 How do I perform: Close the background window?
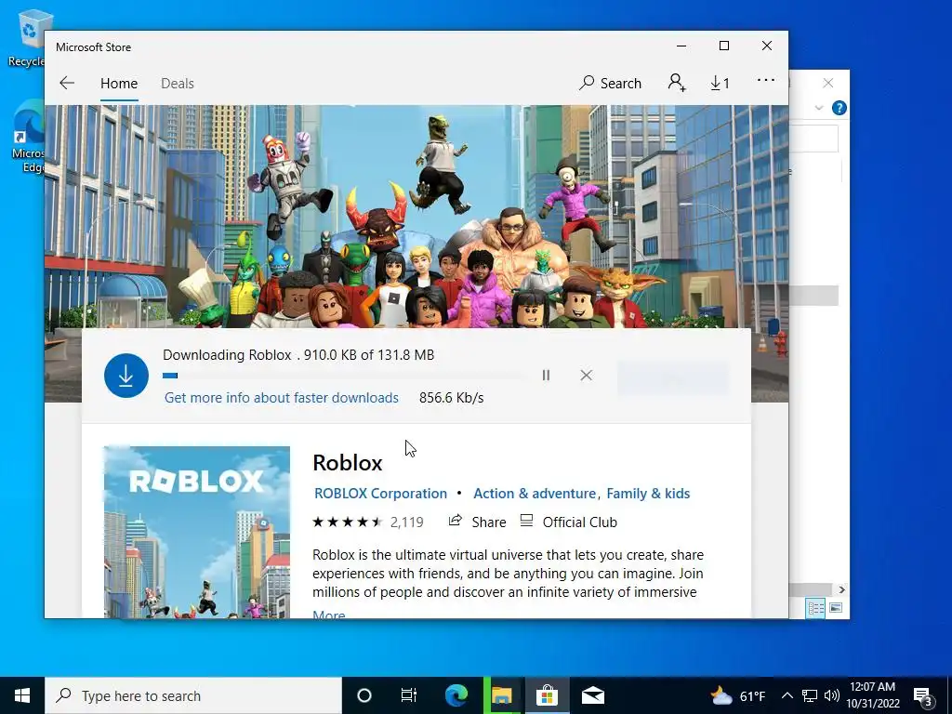(828, 83)
